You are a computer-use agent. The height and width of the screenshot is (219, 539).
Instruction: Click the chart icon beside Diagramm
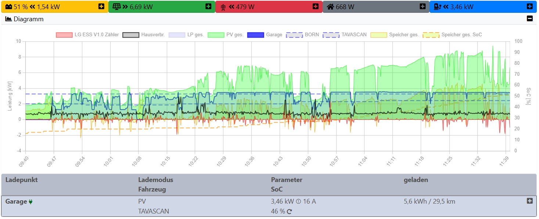pyautogui.click(x=8, y=19)
